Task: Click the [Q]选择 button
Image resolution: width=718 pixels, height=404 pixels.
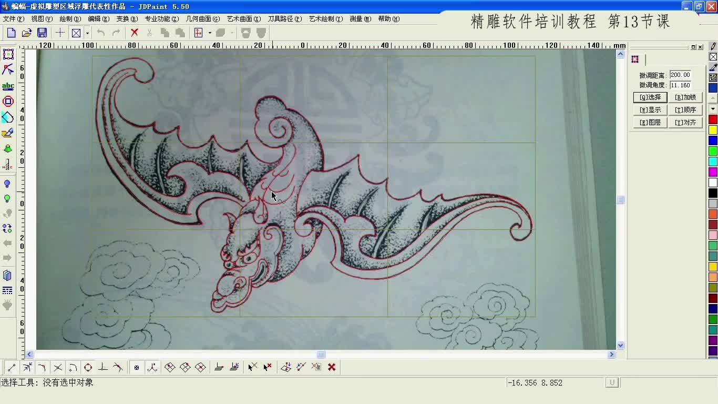Action: click(650, 97)
